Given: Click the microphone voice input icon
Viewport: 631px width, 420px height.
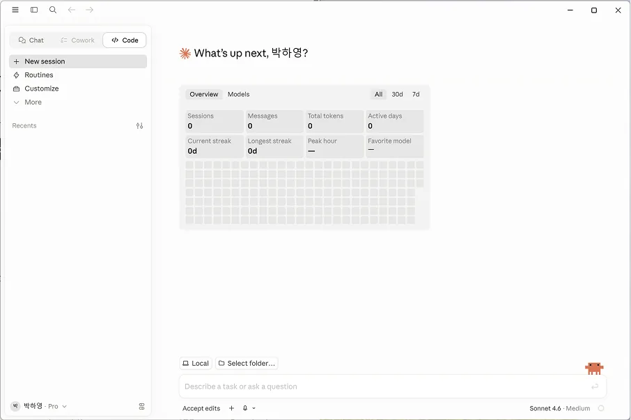Looking at the screenshot, I should 245,408.
